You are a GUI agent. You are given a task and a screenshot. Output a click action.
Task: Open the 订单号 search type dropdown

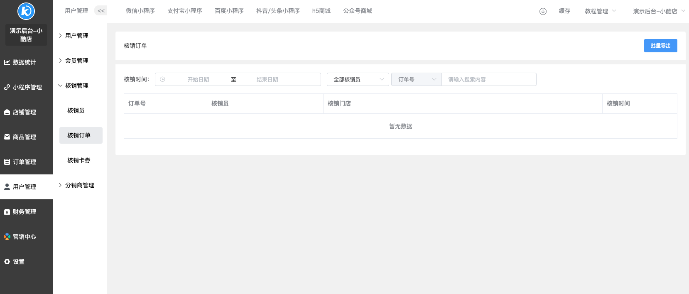[x=417, y=79]
